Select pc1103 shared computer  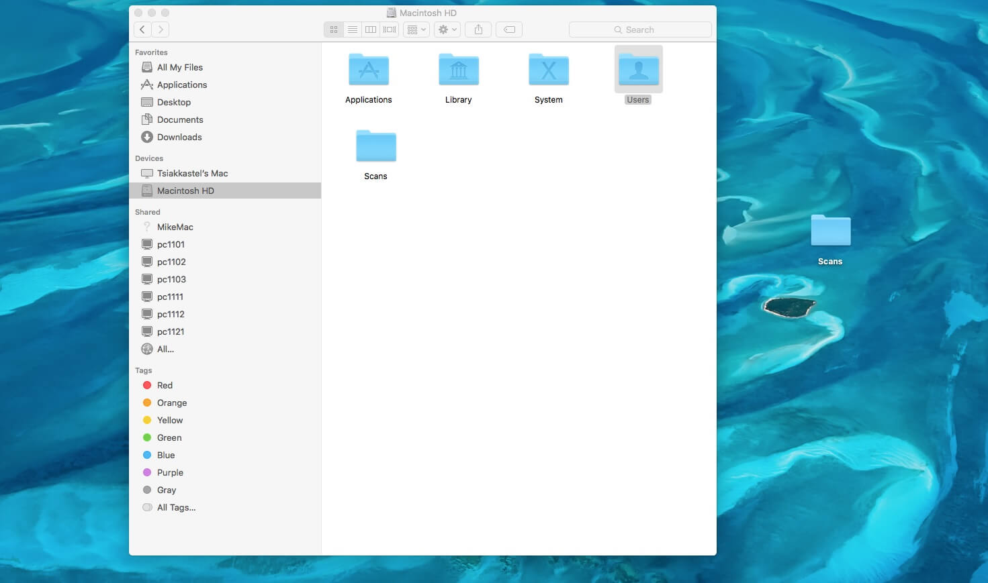point(171,279)
